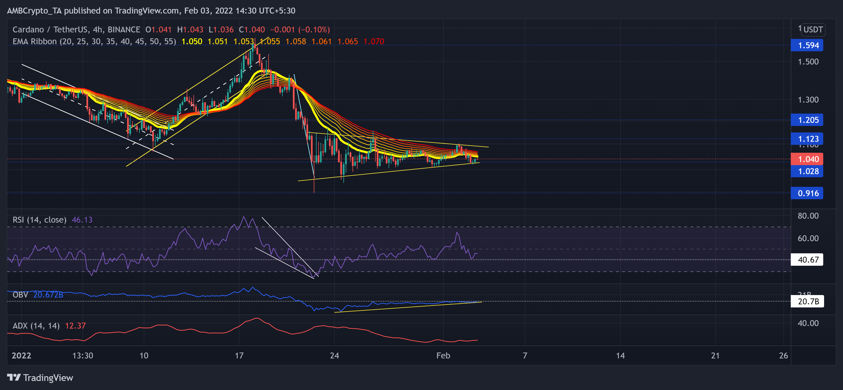Click the RSI value 46.13
The height and width of the screenshot is (390, 843).
pos(82,220)
